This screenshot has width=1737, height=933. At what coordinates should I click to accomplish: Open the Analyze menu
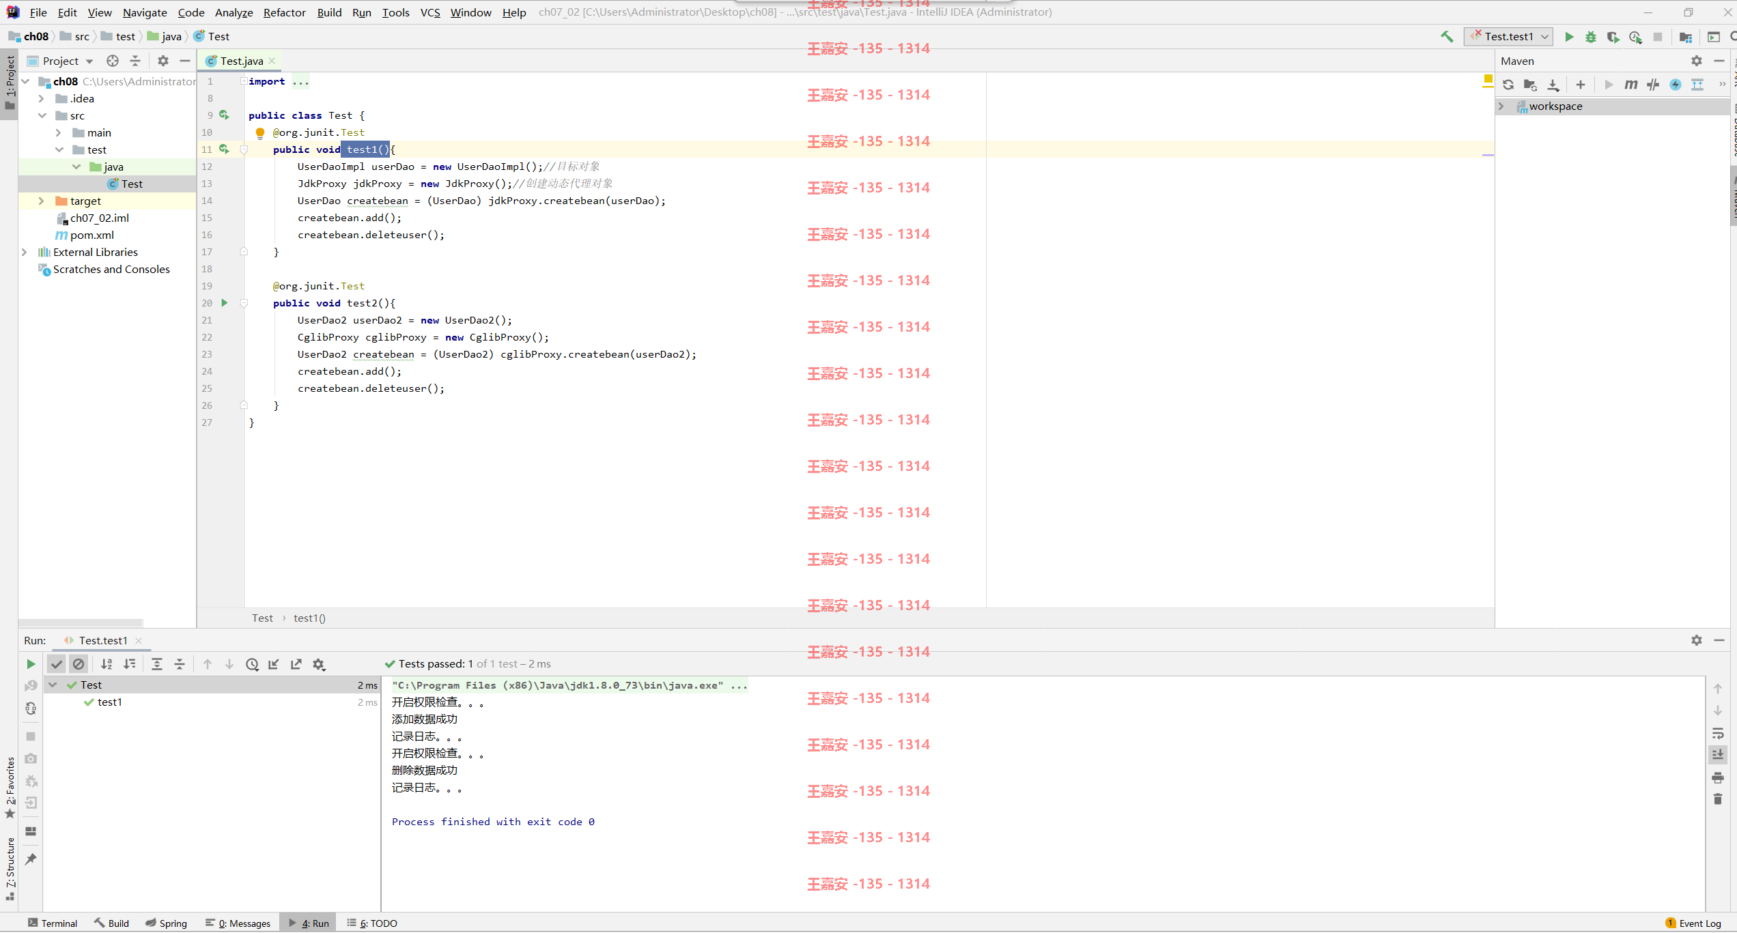click(x=234, y=12)
